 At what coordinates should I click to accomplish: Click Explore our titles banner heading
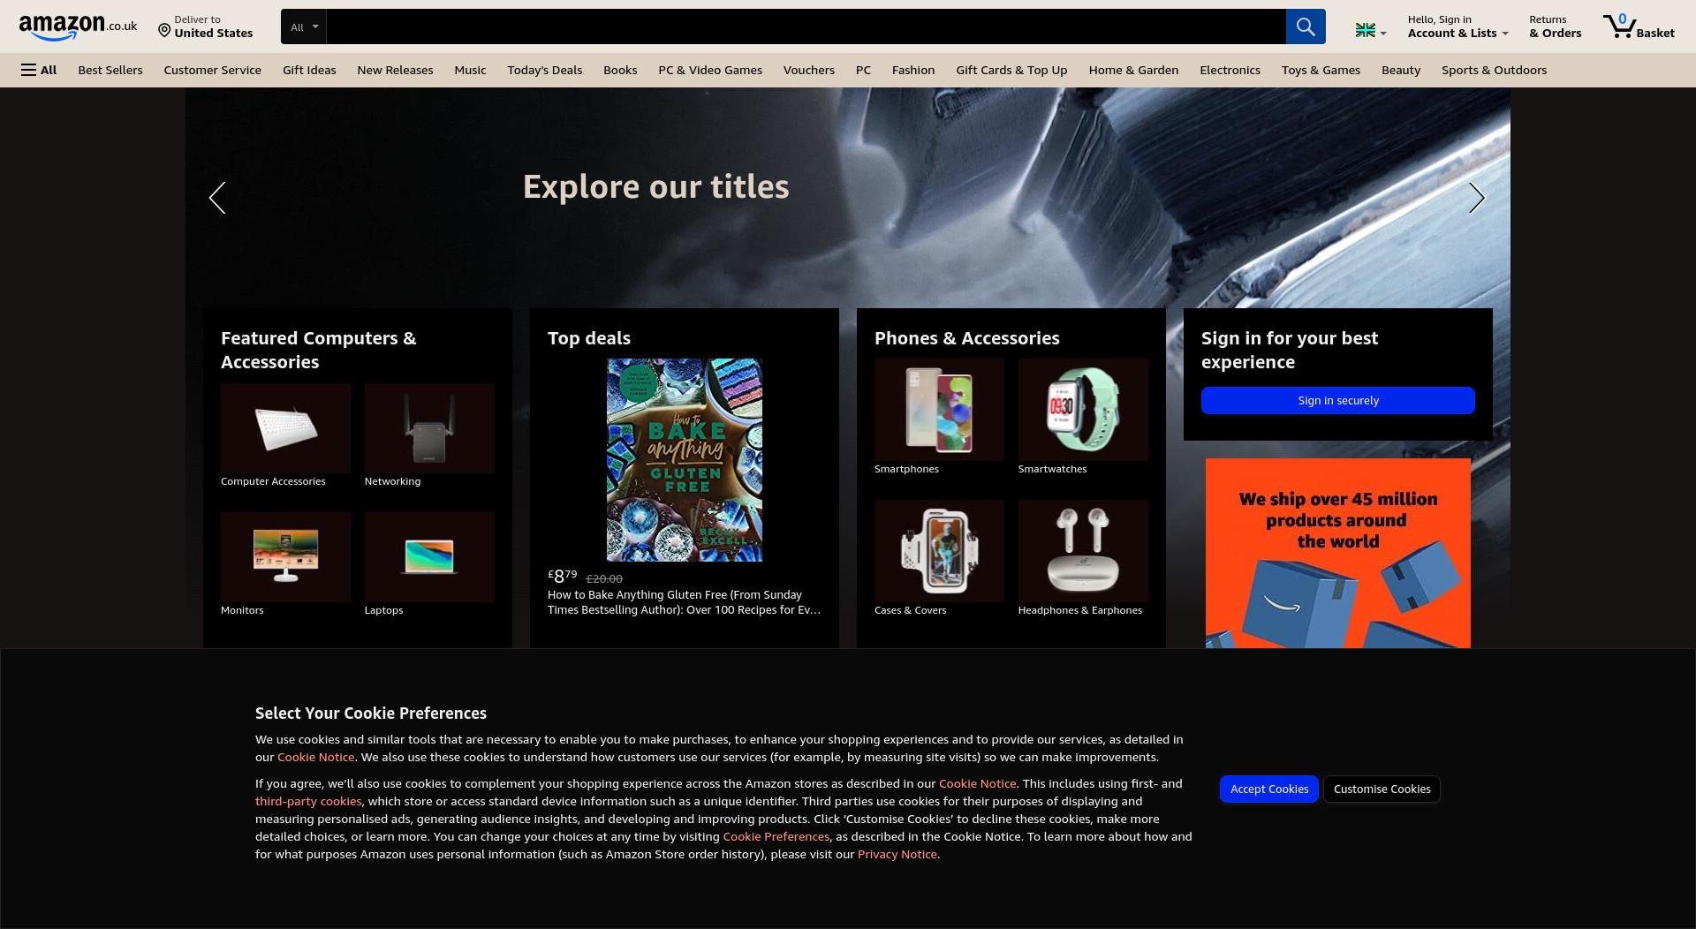(x=655, y=186)
